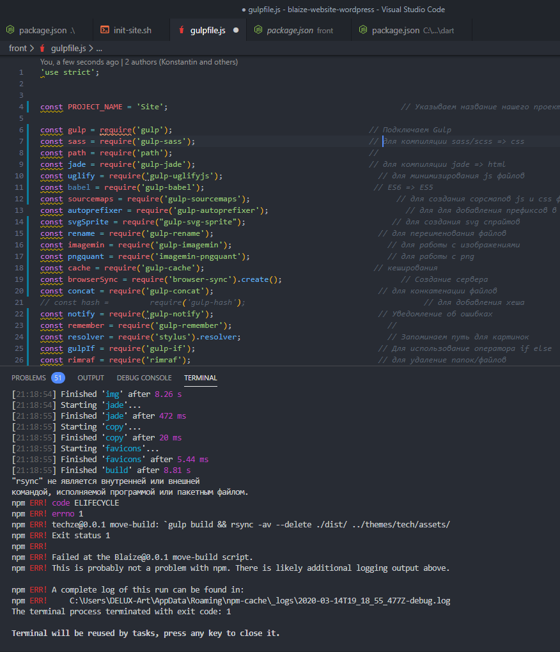
Task: Click the 'front' breadcrumb segment
Action: click(18, 48)
